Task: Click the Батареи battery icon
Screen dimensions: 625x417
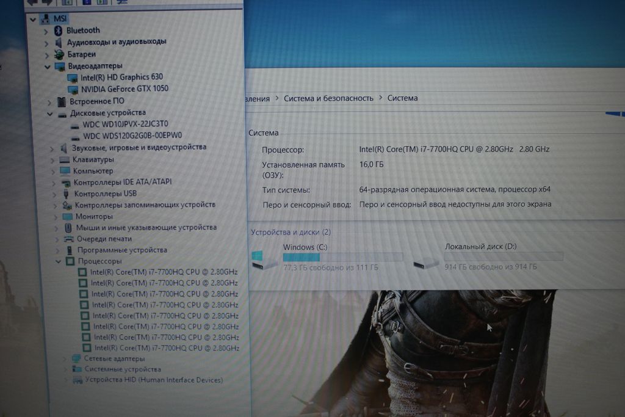Action: pos(59,54)
